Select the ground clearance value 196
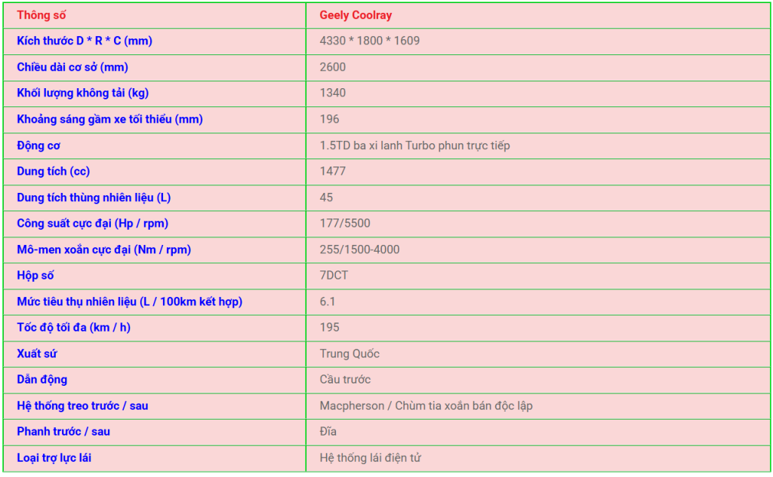773x477 pixels. coord(330,119)
